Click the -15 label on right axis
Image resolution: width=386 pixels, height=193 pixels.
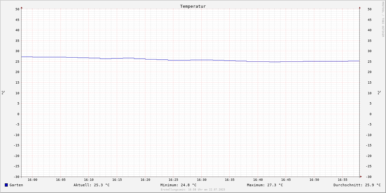pyautogui.click(x=369, y=145)
